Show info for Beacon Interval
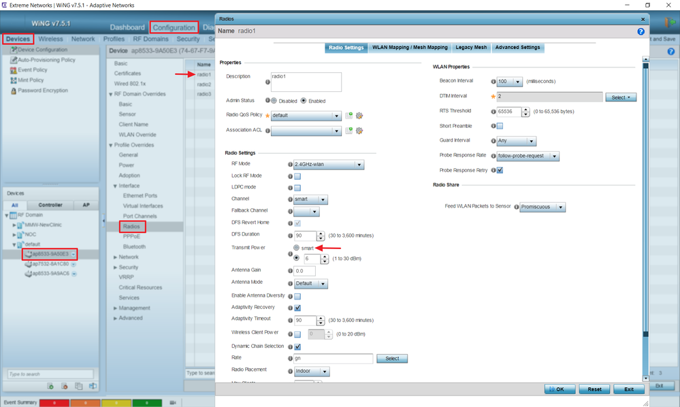This screenshot has width=680, height=407. (x=493, y=82)
